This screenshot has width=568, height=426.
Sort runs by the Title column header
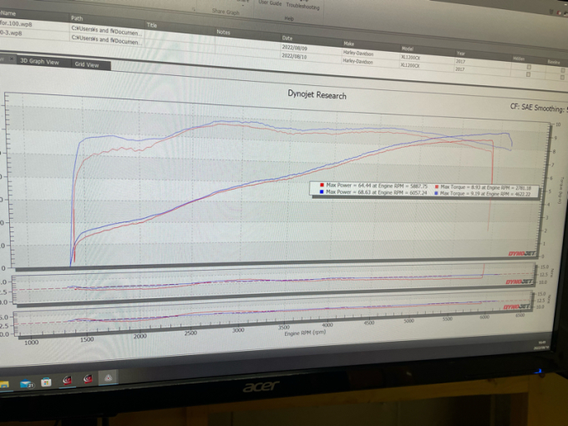(152, 25)
